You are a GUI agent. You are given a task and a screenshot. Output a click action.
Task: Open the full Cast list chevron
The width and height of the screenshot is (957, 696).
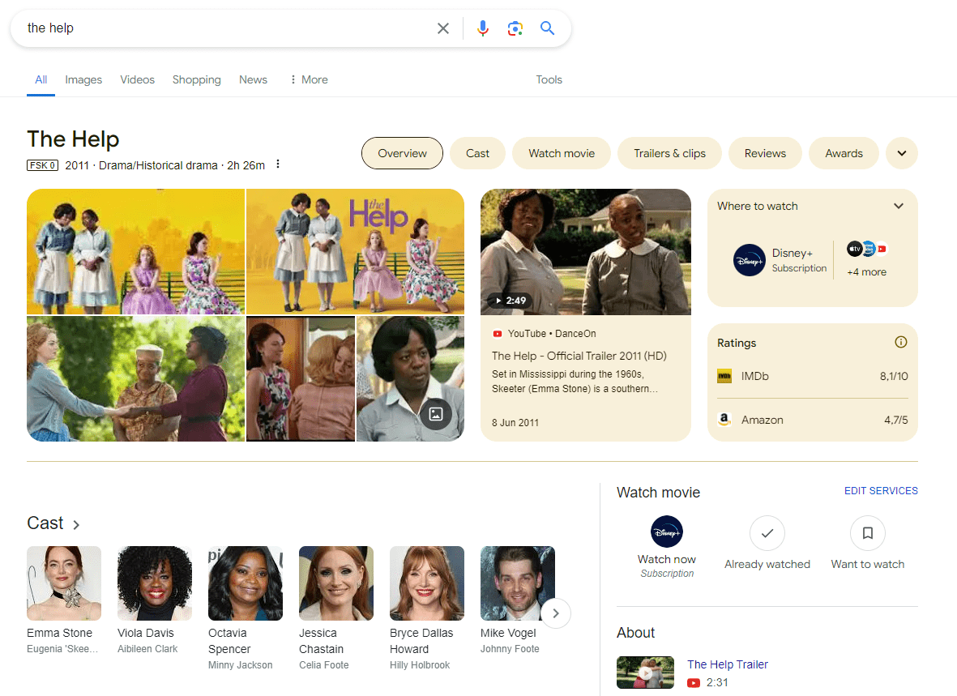pyautogui.click(x=76, y=524)
